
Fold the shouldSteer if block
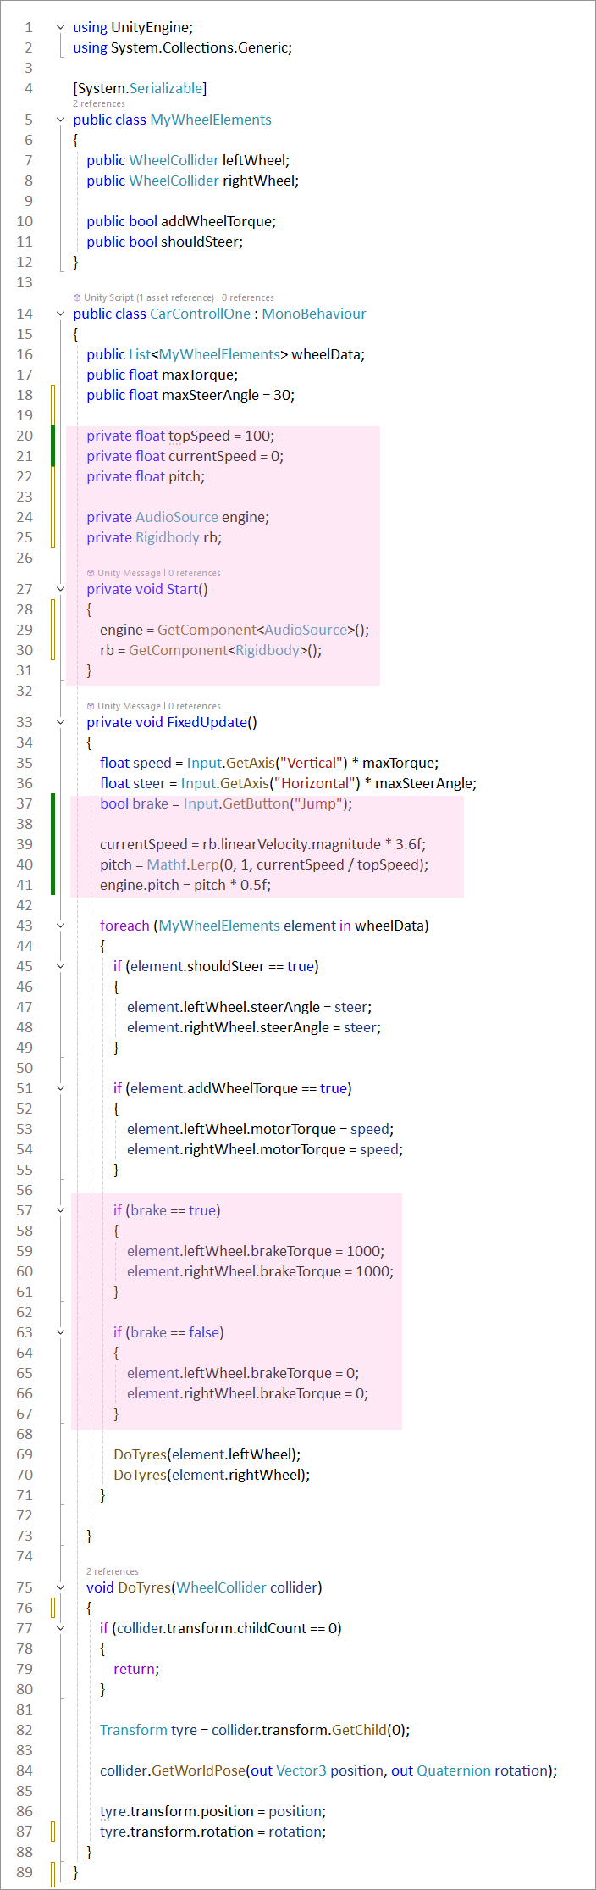[x=60, y=966]
